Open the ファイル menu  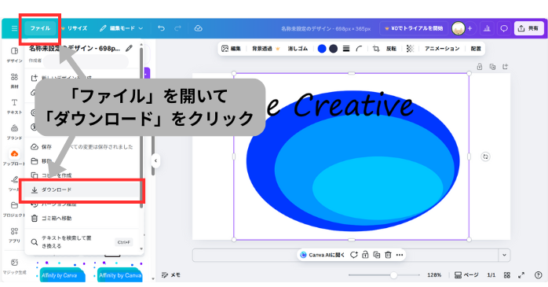point(40,28)
